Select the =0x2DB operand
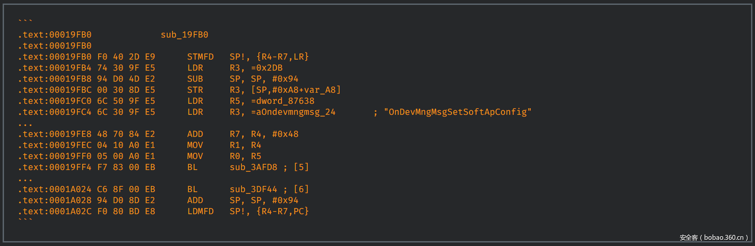755x246 pixels. pos(267,68)
